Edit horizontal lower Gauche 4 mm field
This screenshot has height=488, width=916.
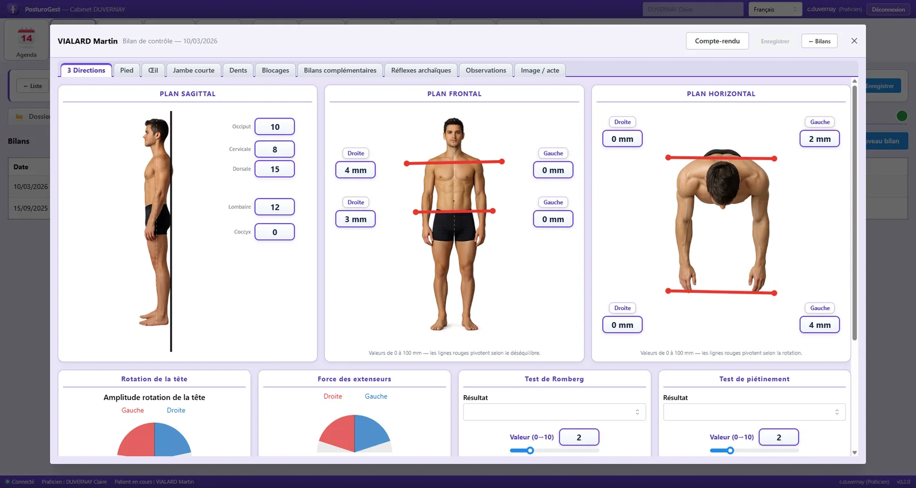click(x=820, y=325)
